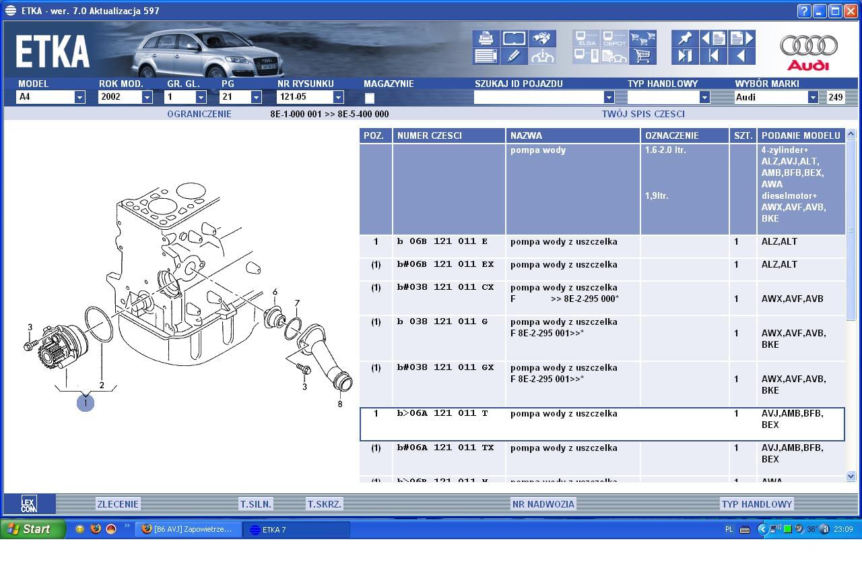Open the help question mark button
Screen dimensions: 862x581
pos(804,11)
